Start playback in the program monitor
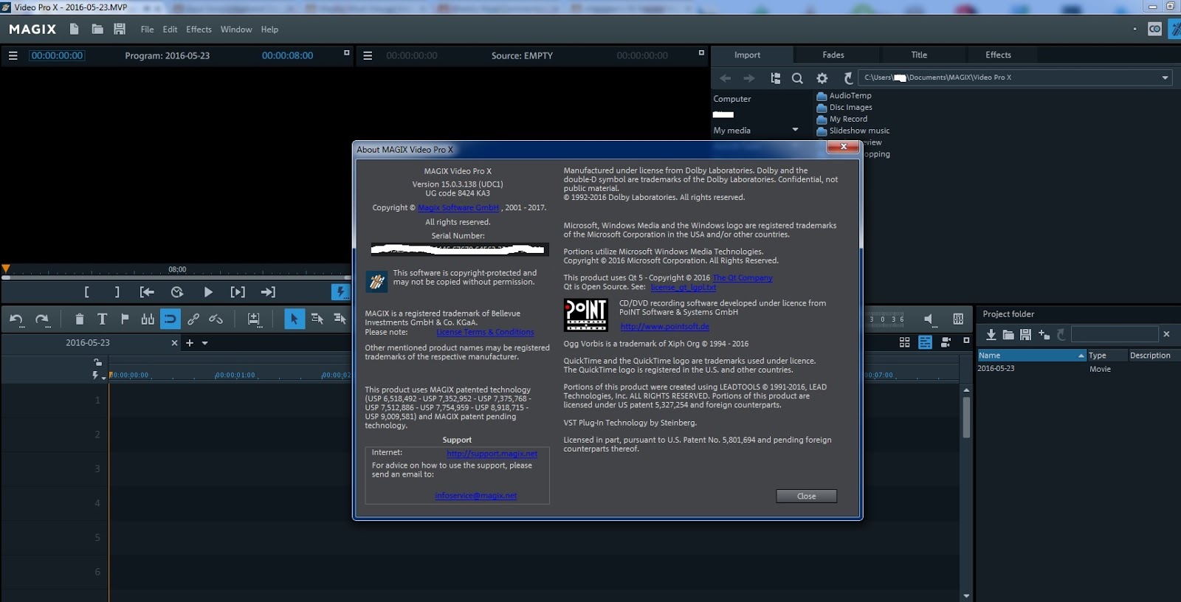 [208, 292]
